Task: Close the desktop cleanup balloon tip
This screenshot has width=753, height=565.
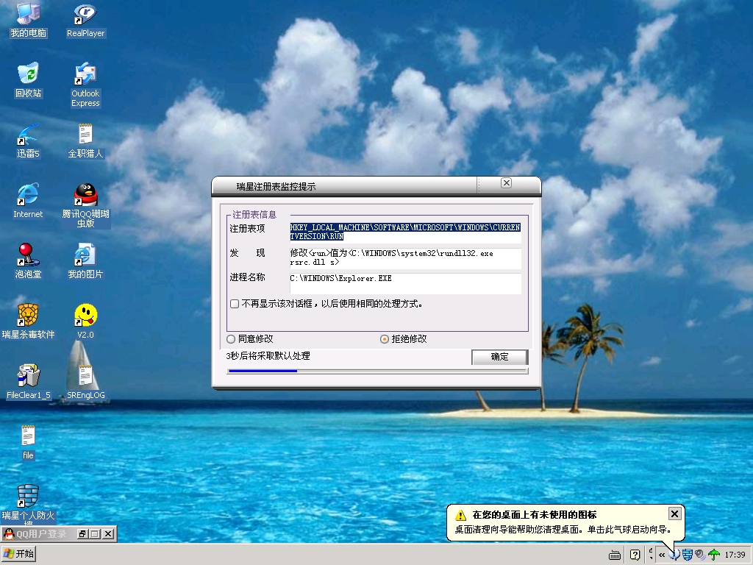Action: [x=674, y=514]
